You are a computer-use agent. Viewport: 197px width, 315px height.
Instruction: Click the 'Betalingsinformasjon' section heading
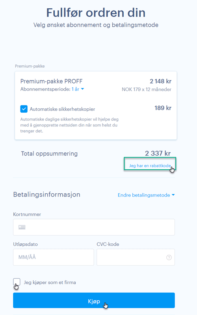46,195
